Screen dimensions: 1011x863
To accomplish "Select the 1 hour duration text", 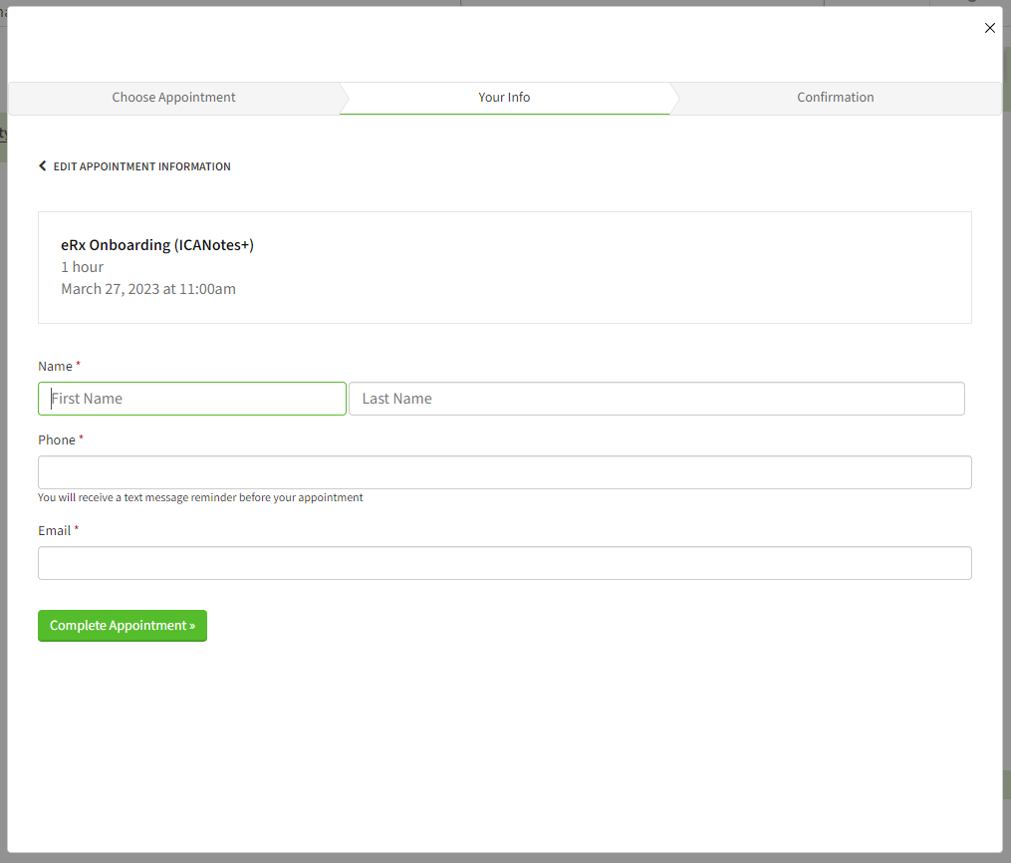I will (x=82, y=267).
